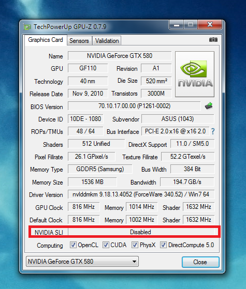Screen dimensions: 246x289
Task: Click the Bus Interface question mark
Action: point(213,131)
